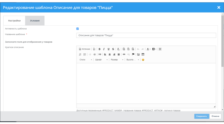
Task: Align text right
Action: click(114, 54)
